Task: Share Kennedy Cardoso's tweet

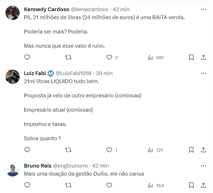Action: [204, 57]
